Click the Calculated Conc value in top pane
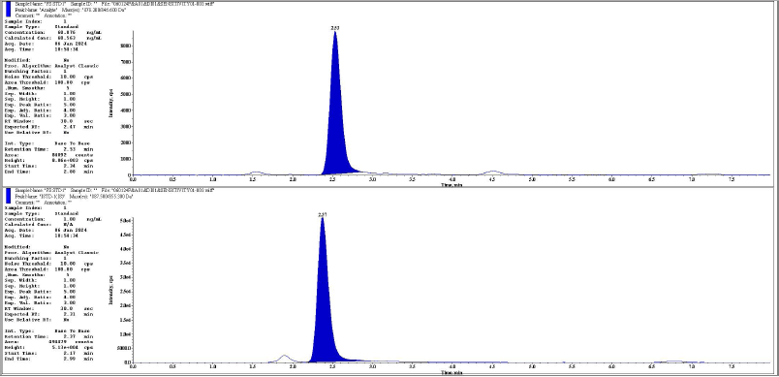Screen dimensions: 779x377 tap(66, 38)
